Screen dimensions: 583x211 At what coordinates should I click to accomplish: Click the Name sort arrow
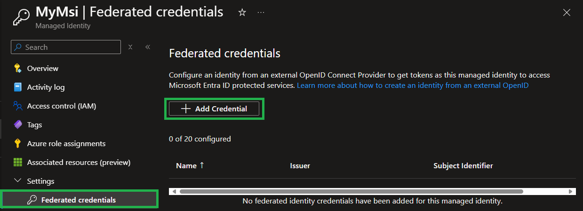click(x=202, y=165)
